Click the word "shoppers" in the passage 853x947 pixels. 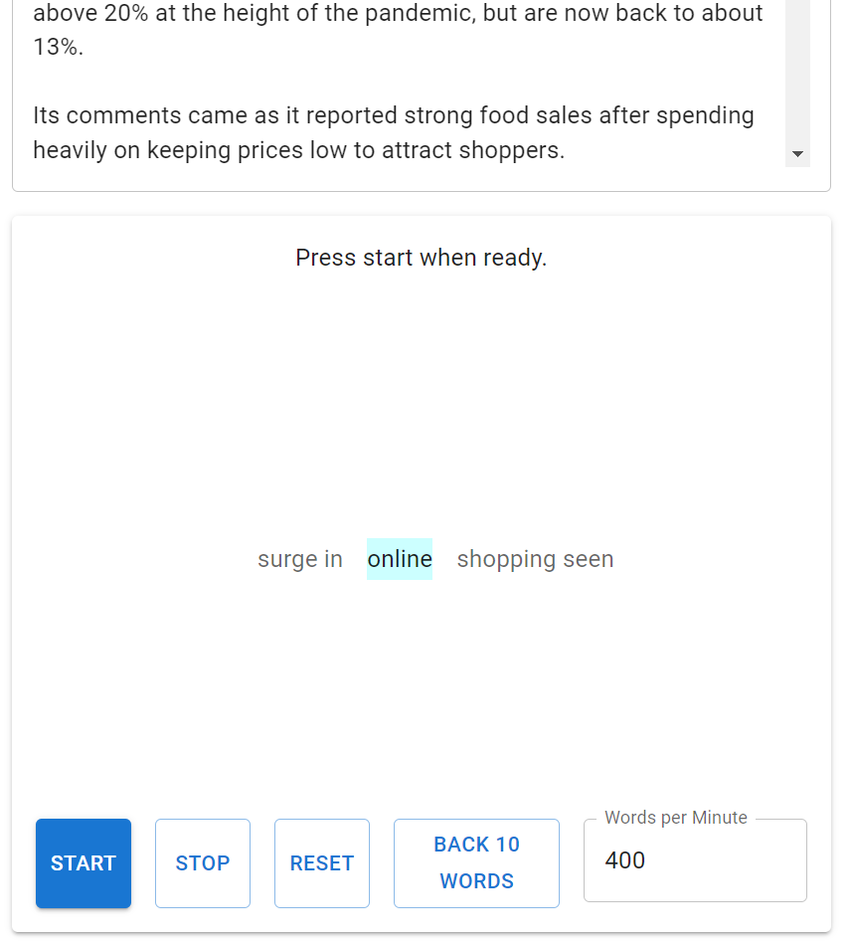[x=514, y=150]
